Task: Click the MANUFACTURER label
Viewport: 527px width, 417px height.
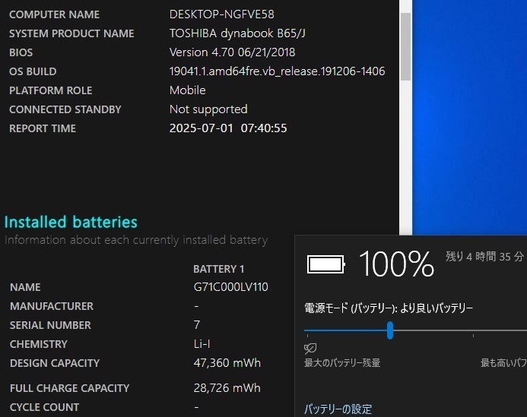Action: tap(52, 306)
